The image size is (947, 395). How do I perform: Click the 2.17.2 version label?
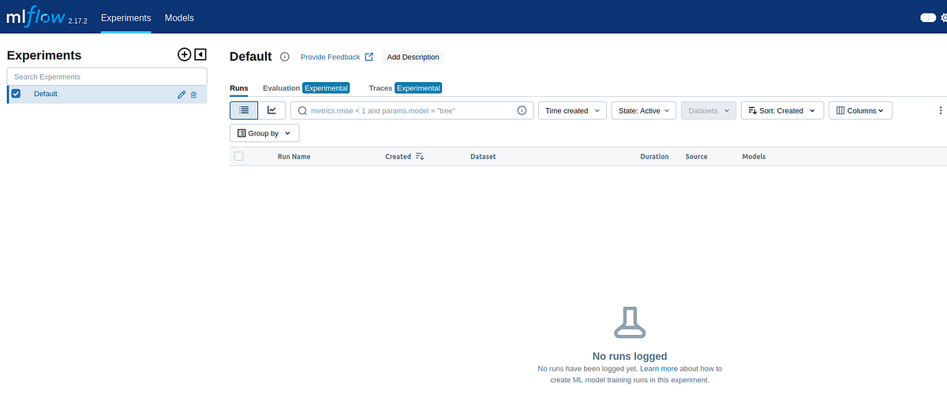click(78, 20)
